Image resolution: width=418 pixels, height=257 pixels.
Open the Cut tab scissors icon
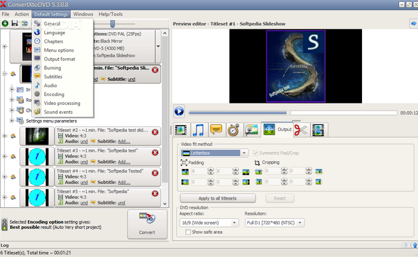pyautogui.click(x=301, y=130)
